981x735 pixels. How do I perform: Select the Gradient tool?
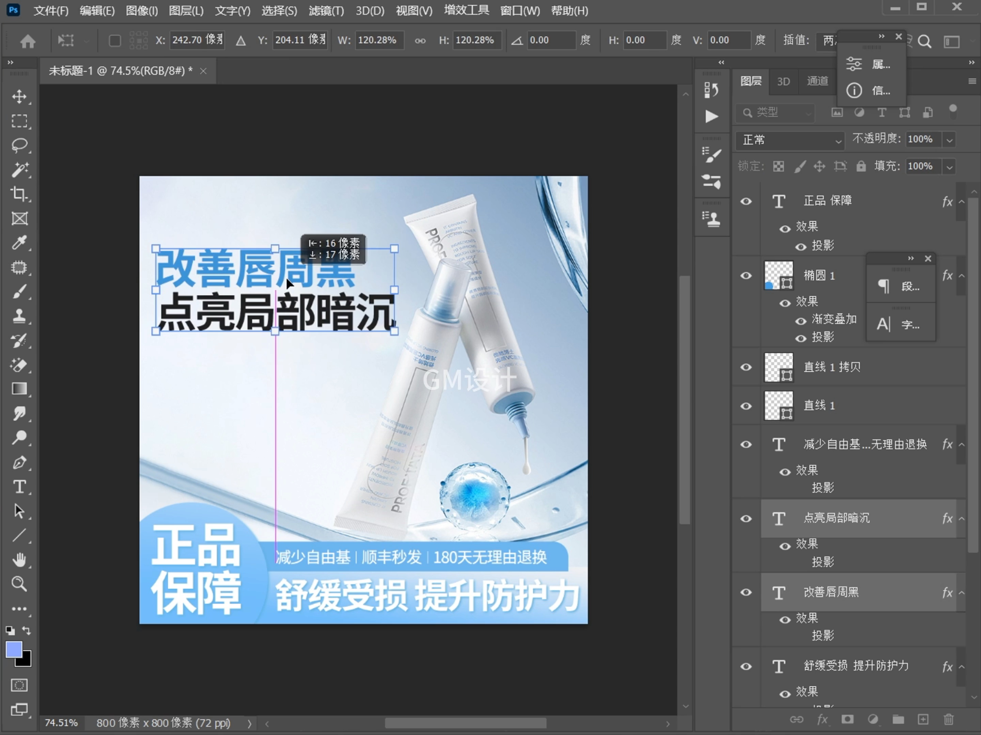click(19, 389)
